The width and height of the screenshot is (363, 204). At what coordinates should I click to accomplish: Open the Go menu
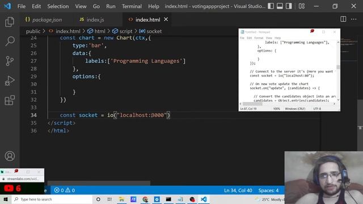[96, 6]
